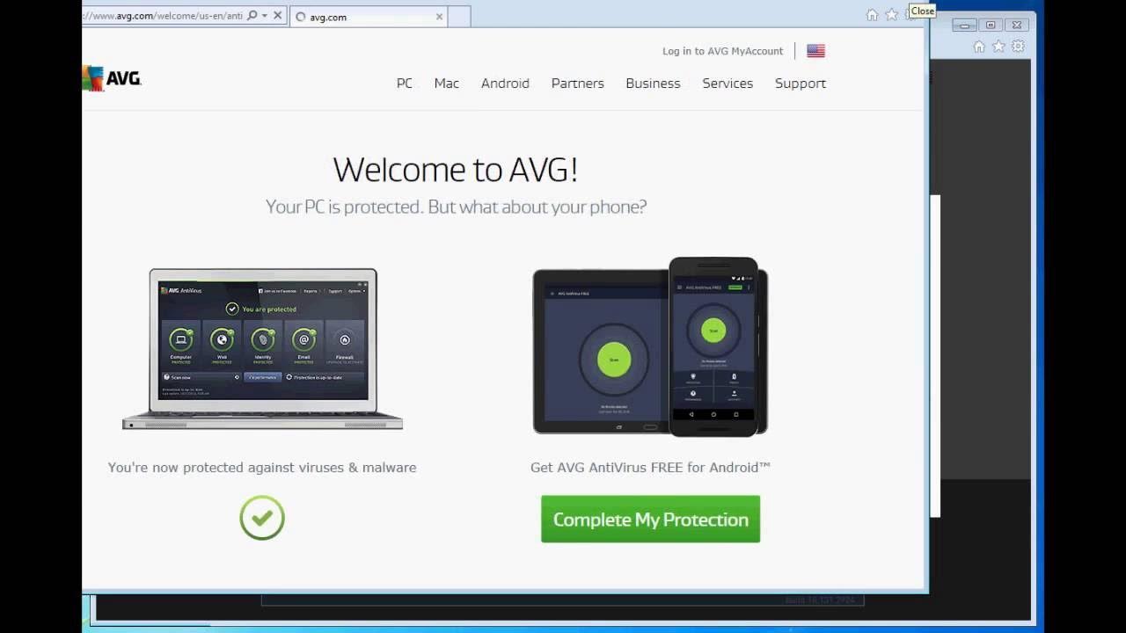Click "You're now protected against viruses & malware" text
Image resolution: width=1126 pixels, height=633 pixels.
[262, 468]
